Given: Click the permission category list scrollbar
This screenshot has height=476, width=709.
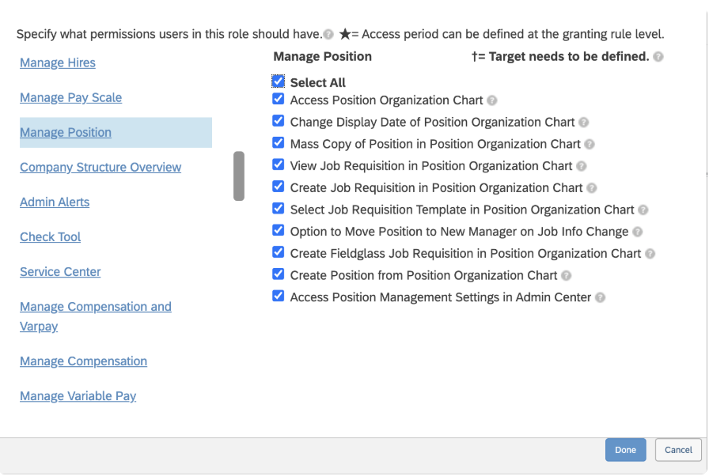Looking at the screenshot, I should click(x=239, y=176).
